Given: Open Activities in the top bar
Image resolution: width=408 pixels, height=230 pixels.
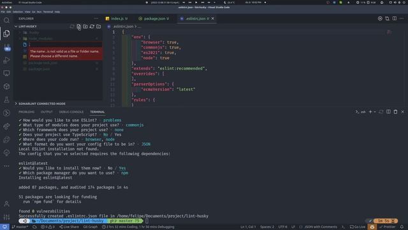Looking at the screenshot, I should click(7, 3).
